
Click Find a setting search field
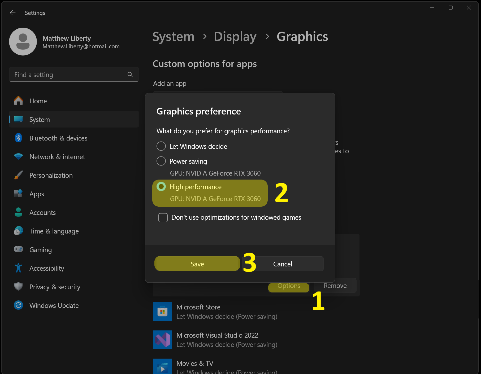click(74, 74)
